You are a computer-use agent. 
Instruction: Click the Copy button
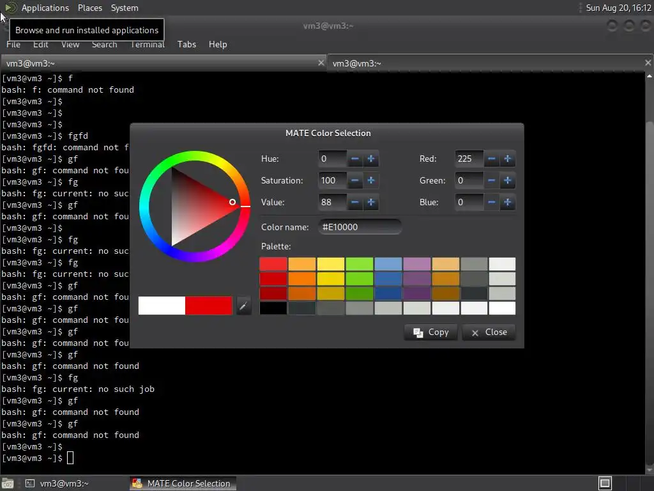click(431, 332)
